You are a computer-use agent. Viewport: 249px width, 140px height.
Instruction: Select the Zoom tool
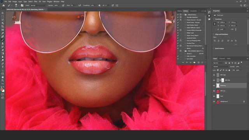[x=3, y=80]
